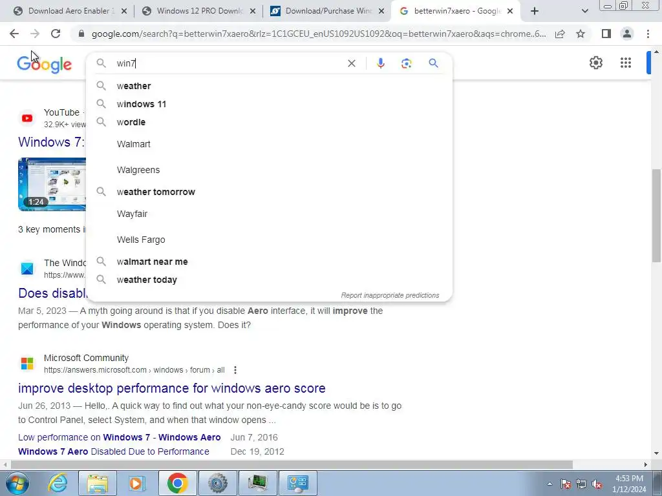The image size is (662, 496).
Task: Click the muted volume tray icon
Action: [597, 484]
